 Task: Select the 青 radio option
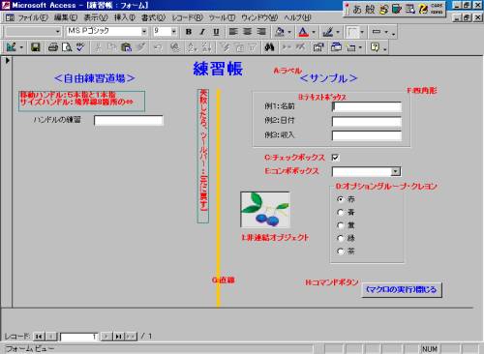[x=340, y=212]
